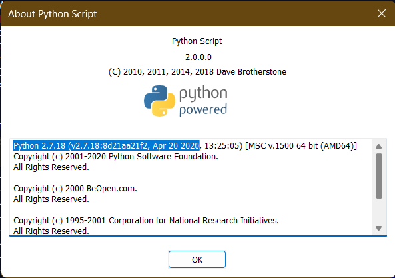Viewport: 395px width, 278px height.
Task: Click the highlighted Python 2.7.18 version text
Action: pyautogui.click(x=107, y=146)
